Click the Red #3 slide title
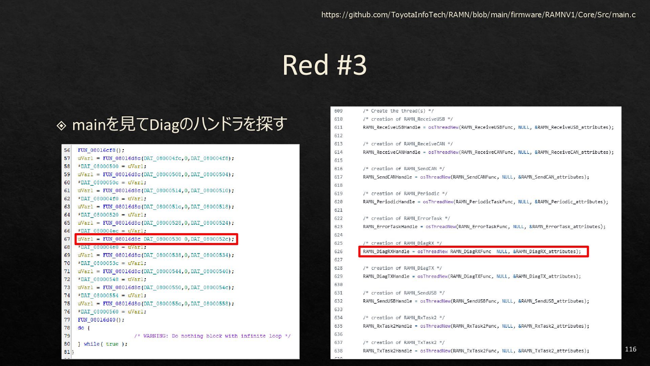 (x=324, y=64)
